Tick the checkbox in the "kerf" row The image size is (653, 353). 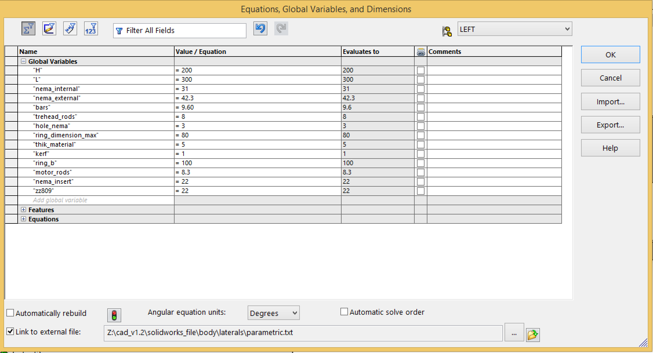point(421,154)
